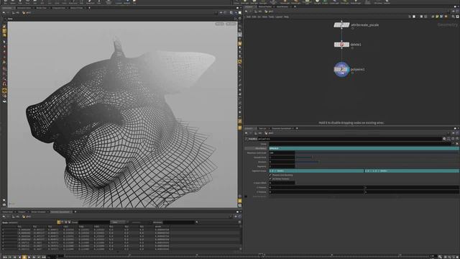Add a new tab in spreadsheet pane

click(x=75, y=212)
